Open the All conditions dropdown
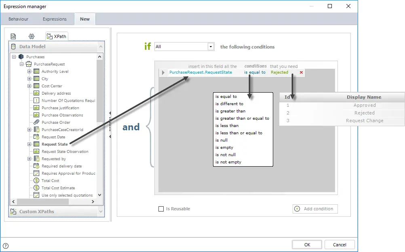Screen dimensions: 405x252 [211, 47]
